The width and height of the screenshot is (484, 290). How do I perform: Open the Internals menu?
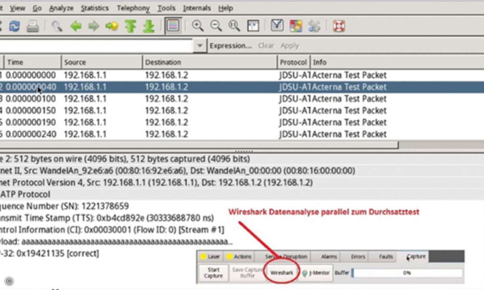pos(197,8)
